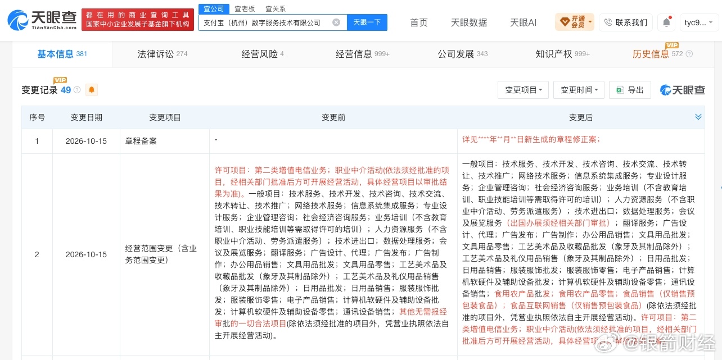Screen dimensions: 722x360
Task: Open the 变更时间 filter dropdown
Action: coord(579,90)
